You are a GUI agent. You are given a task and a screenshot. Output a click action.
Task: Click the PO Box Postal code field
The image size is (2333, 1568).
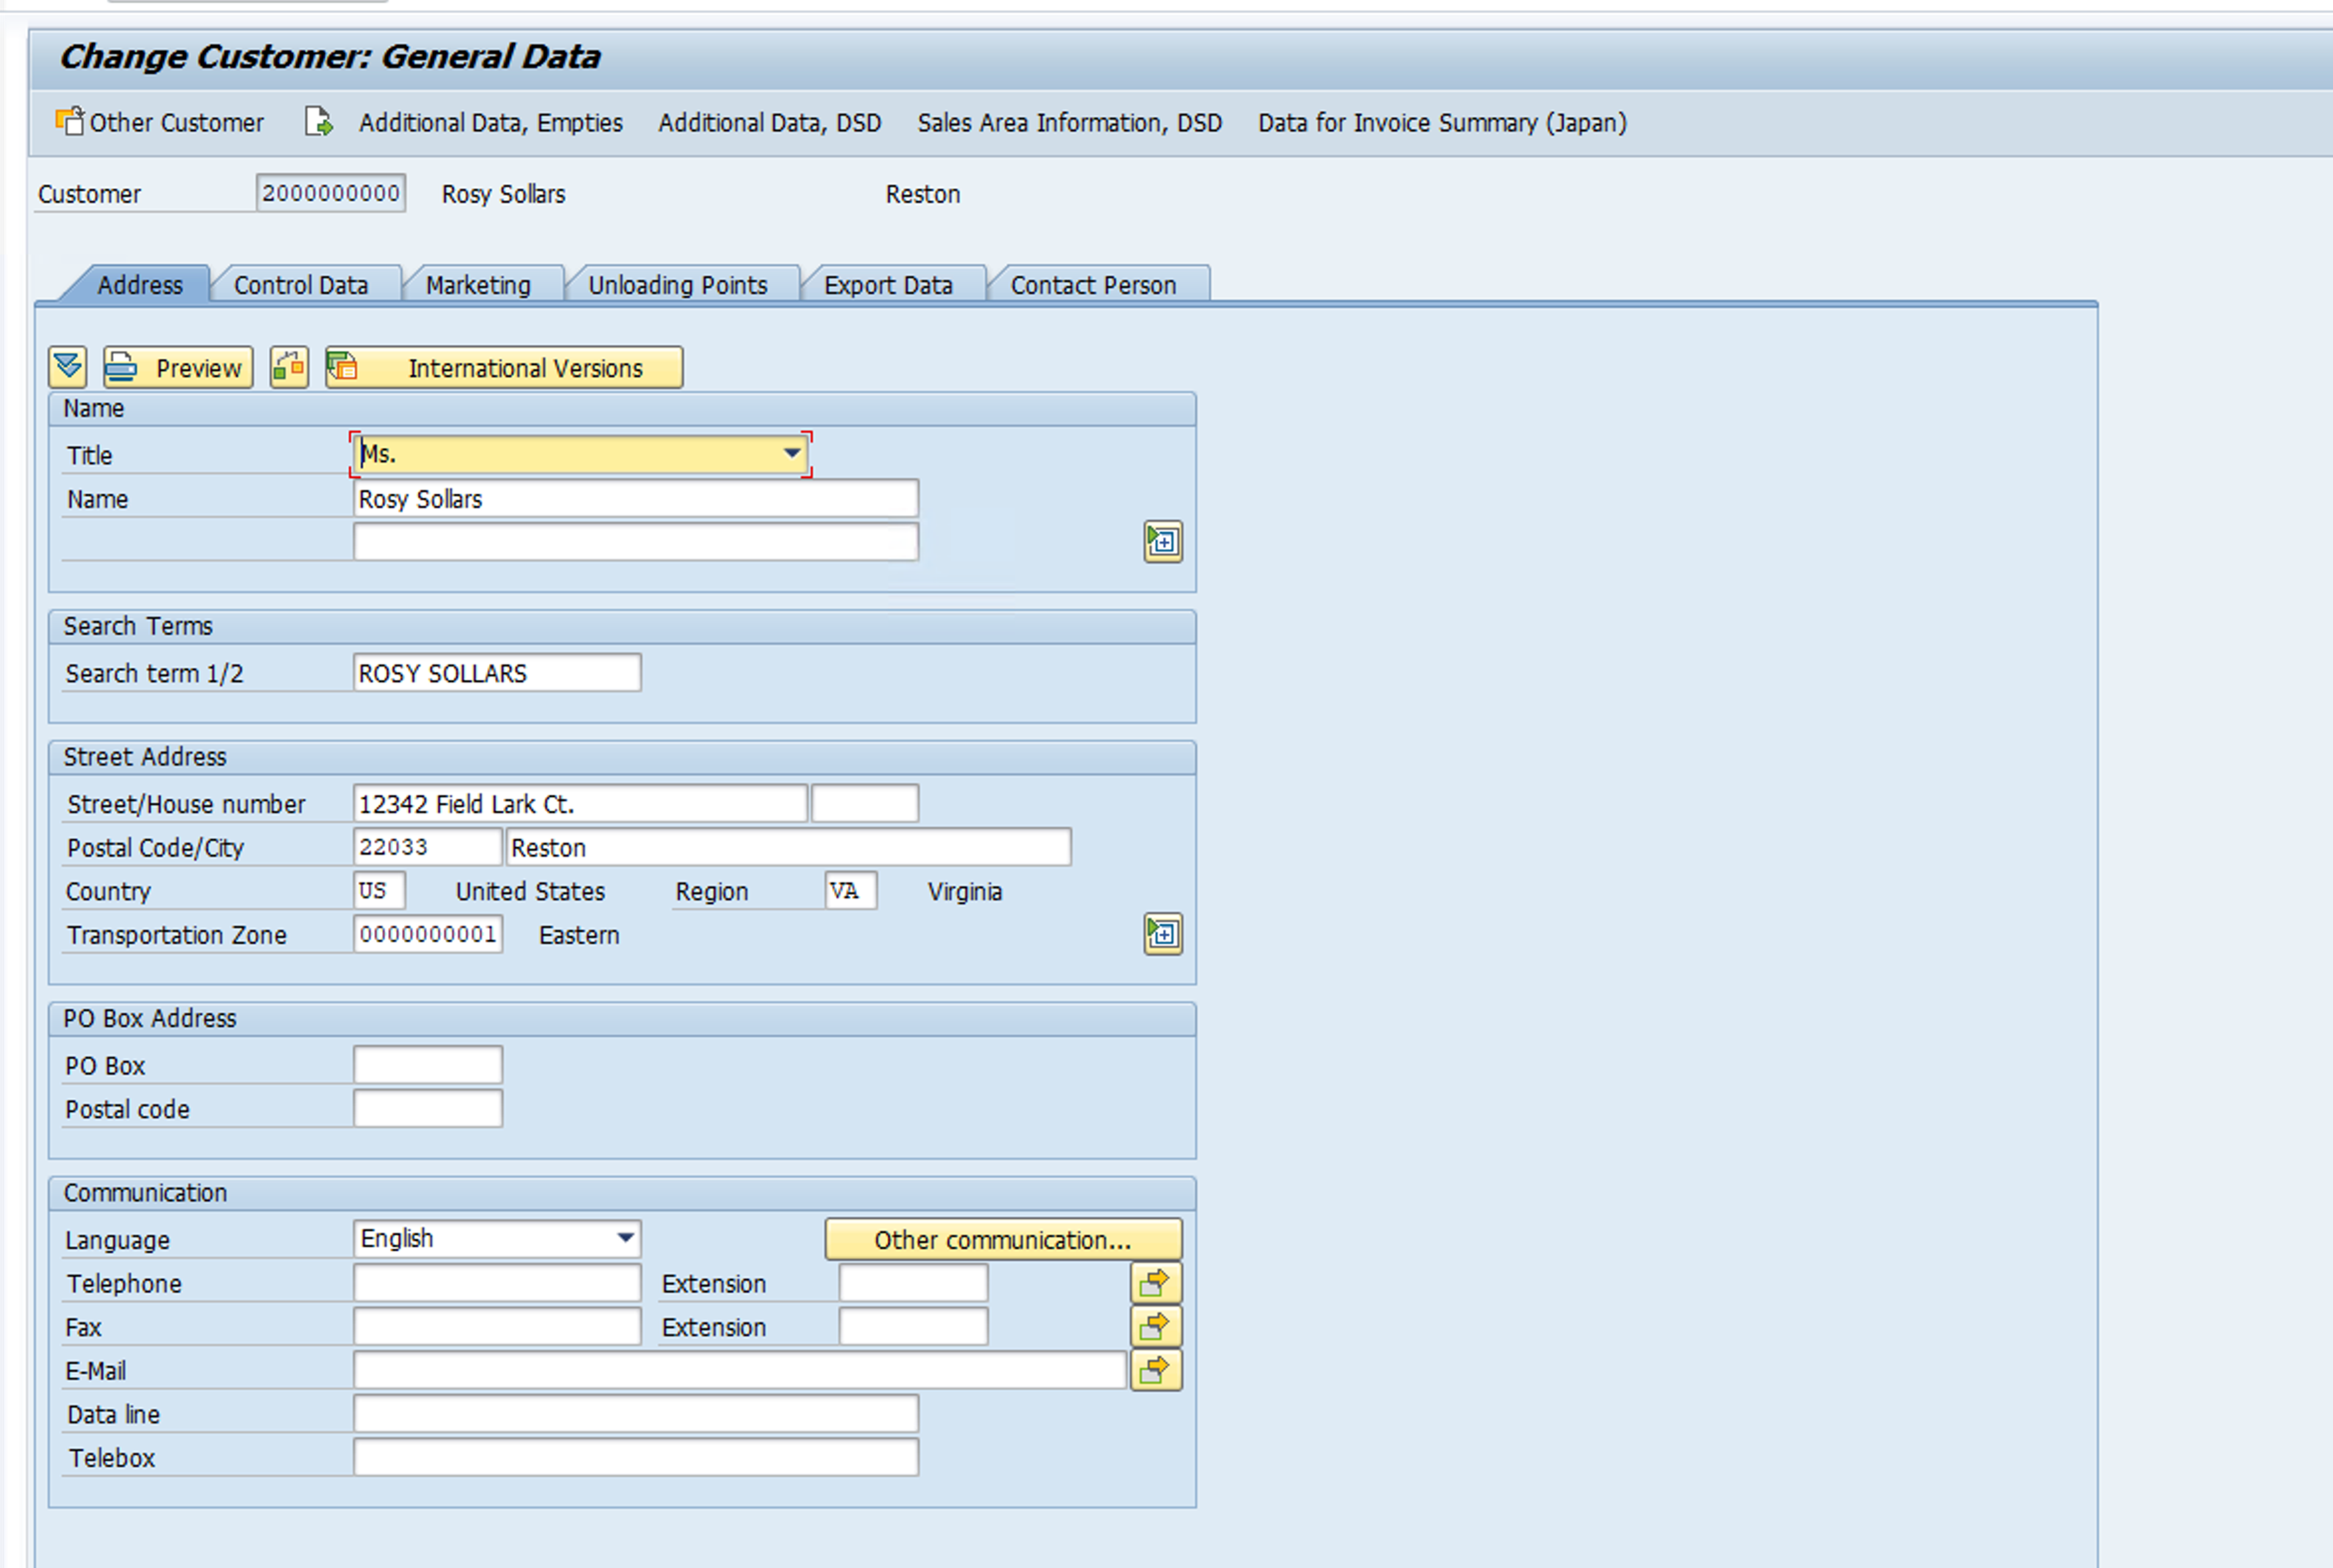click(427, 1108)
